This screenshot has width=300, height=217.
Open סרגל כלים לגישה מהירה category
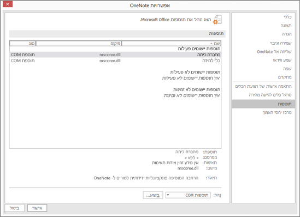(x=270, y=95)
